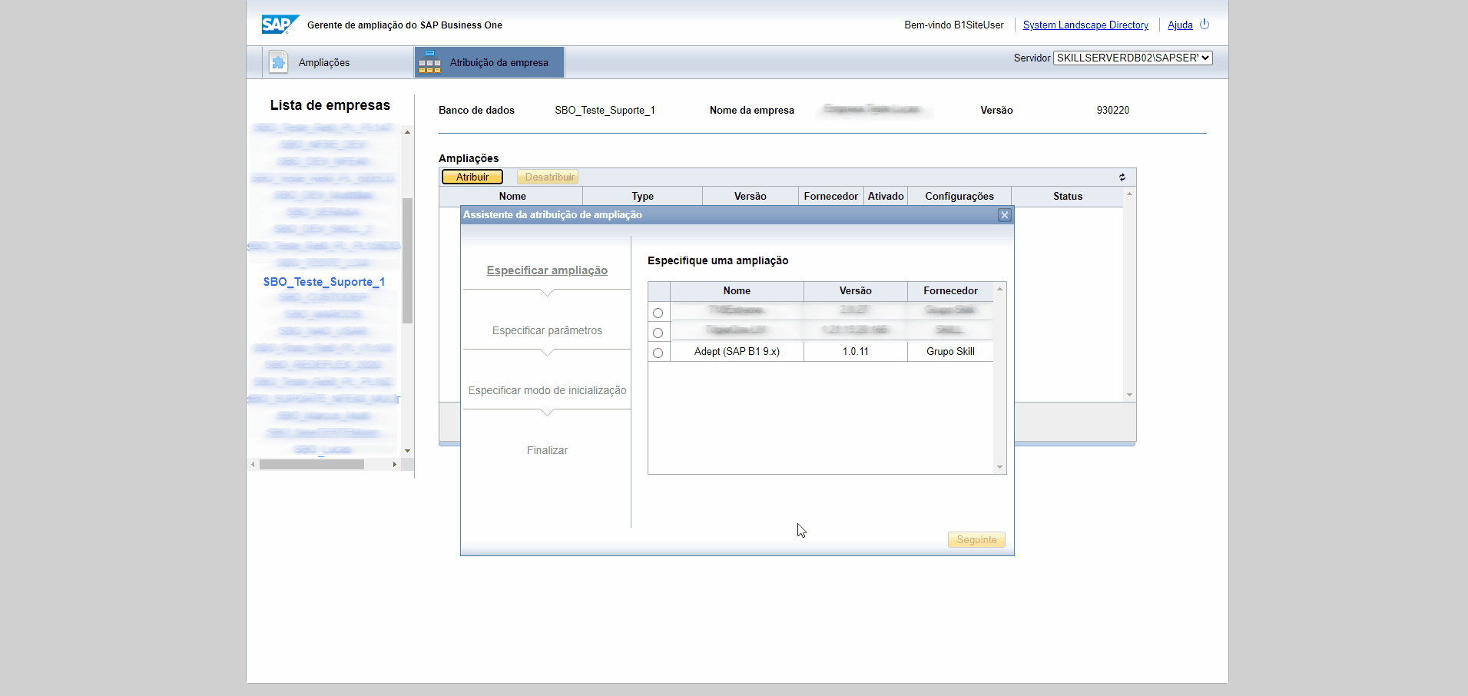Click the company list vertical scrollbar thumb
This screenshot has width=1468, height=696.
(407, 260)
